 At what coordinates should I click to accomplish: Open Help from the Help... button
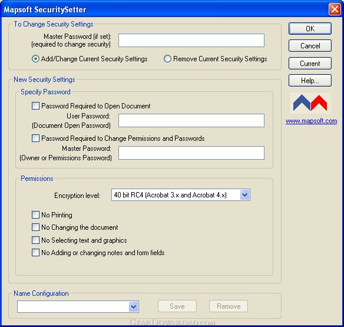pos(310,81)
